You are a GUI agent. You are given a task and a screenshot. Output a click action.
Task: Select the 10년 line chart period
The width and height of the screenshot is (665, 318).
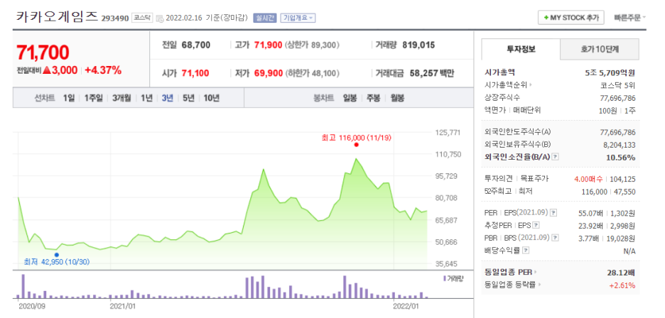click(x=211, y=98)
